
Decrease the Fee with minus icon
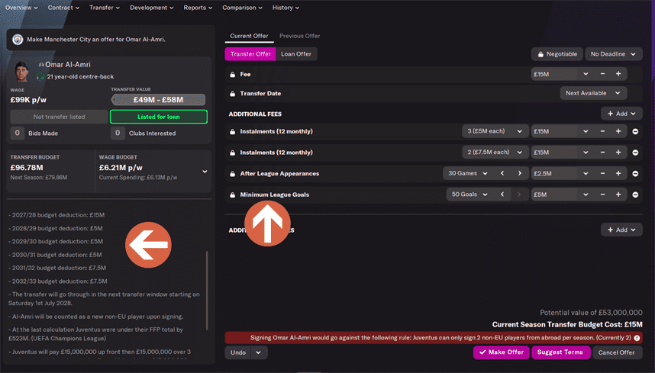(x=602, y=74)
